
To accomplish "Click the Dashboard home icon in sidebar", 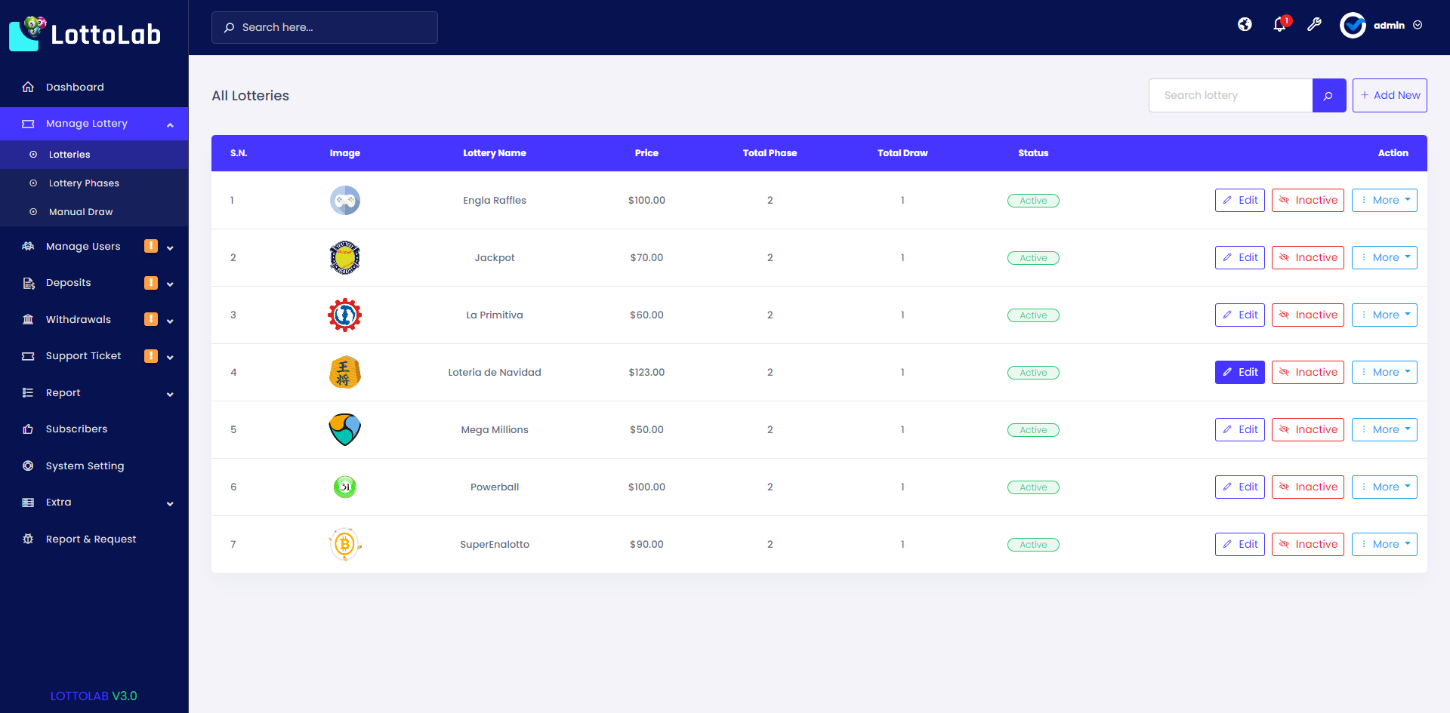I will tap(29, 87).
